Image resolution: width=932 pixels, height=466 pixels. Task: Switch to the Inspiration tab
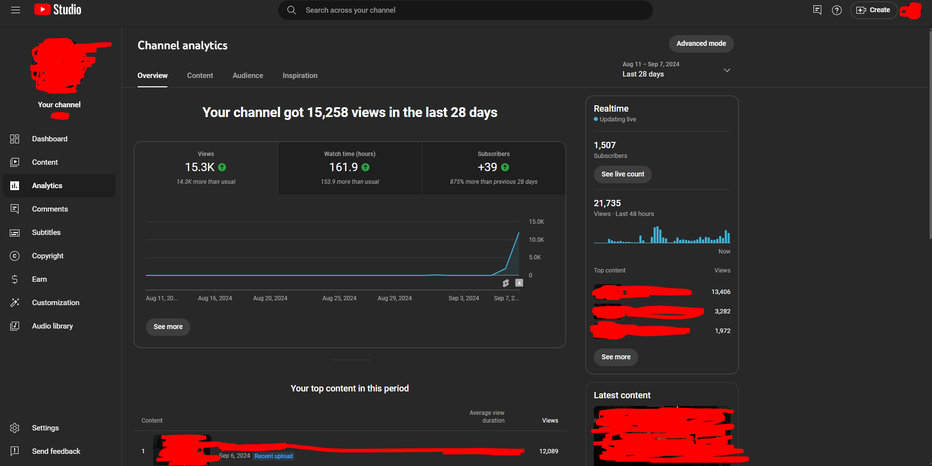[x=300, y=76]
